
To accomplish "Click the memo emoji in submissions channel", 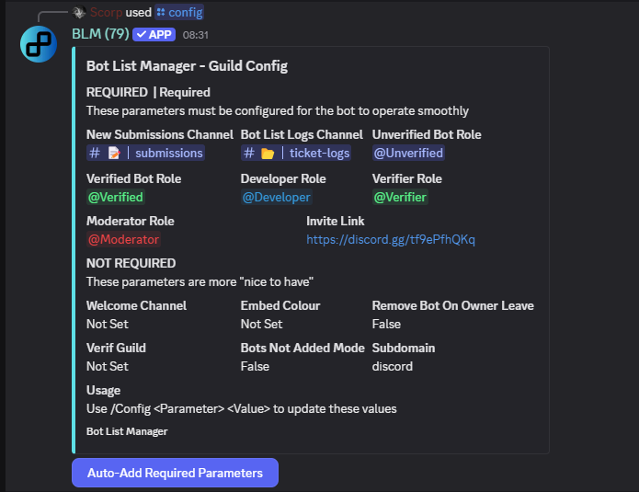I will tap(114, 154).
